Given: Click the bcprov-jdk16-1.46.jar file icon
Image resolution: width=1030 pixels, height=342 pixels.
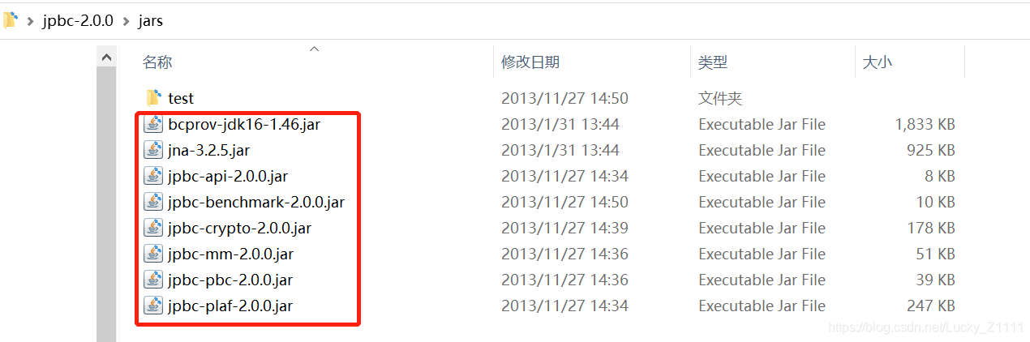Looking at the screenshot, I should click(x=153, y=124).
